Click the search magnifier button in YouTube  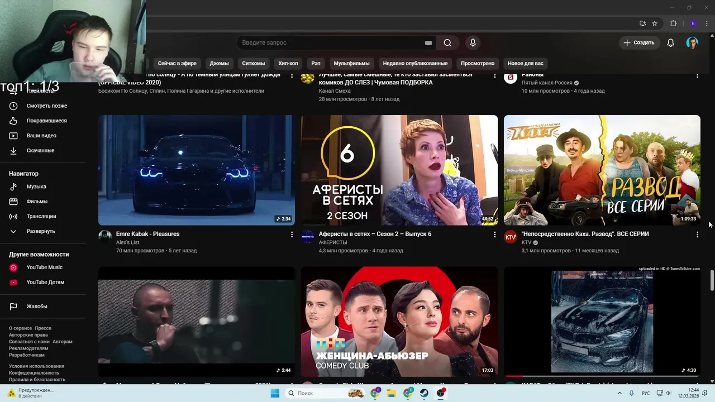coord(447,43)
